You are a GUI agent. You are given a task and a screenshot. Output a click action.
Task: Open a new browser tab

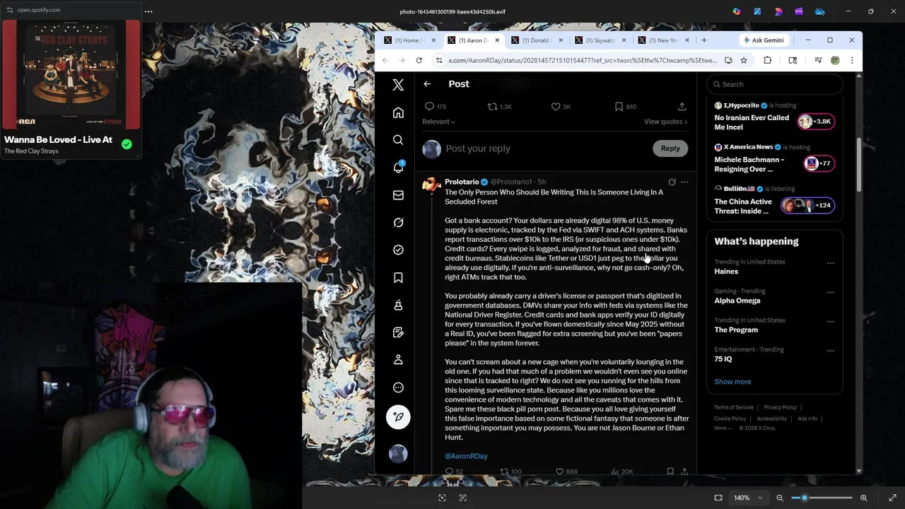[x=703, y=40]
